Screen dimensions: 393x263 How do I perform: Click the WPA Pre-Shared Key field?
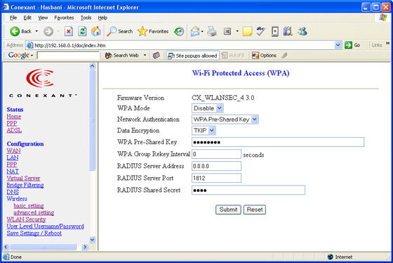(278, 142)
